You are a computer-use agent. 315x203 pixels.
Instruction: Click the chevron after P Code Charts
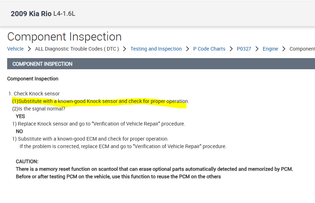231,49
